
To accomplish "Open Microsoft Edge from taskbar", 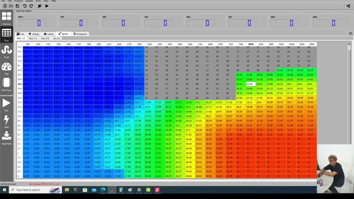I will tap(103, 190).
